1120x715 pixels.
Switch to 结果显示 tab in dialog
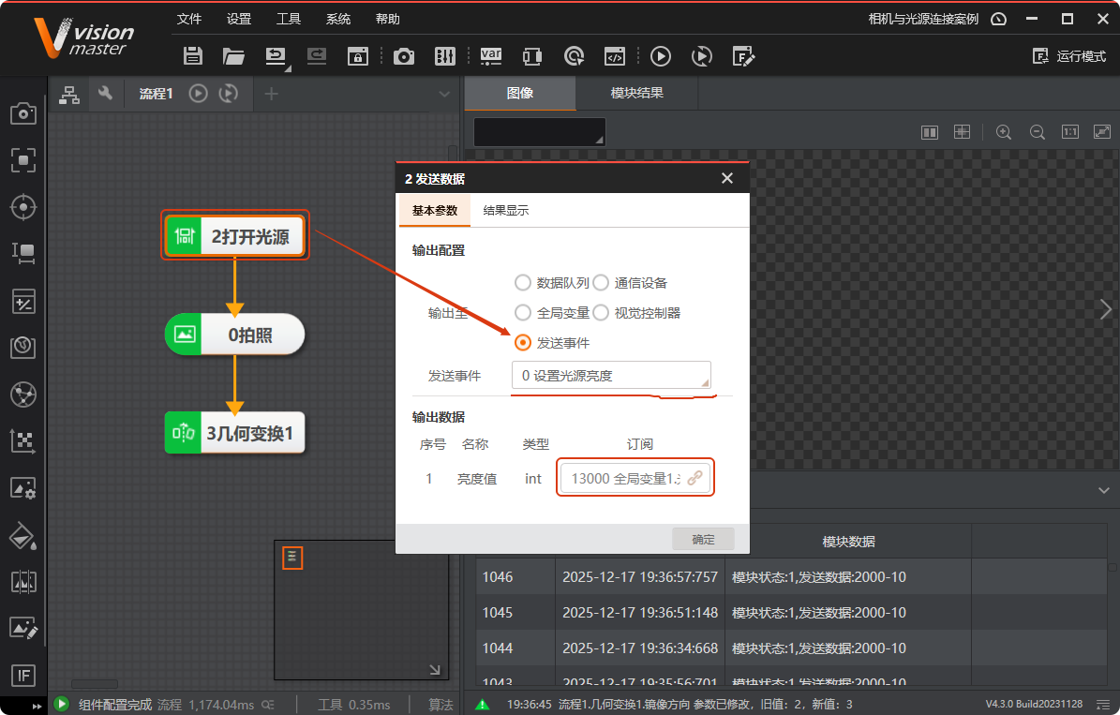(x=506, y=210)
